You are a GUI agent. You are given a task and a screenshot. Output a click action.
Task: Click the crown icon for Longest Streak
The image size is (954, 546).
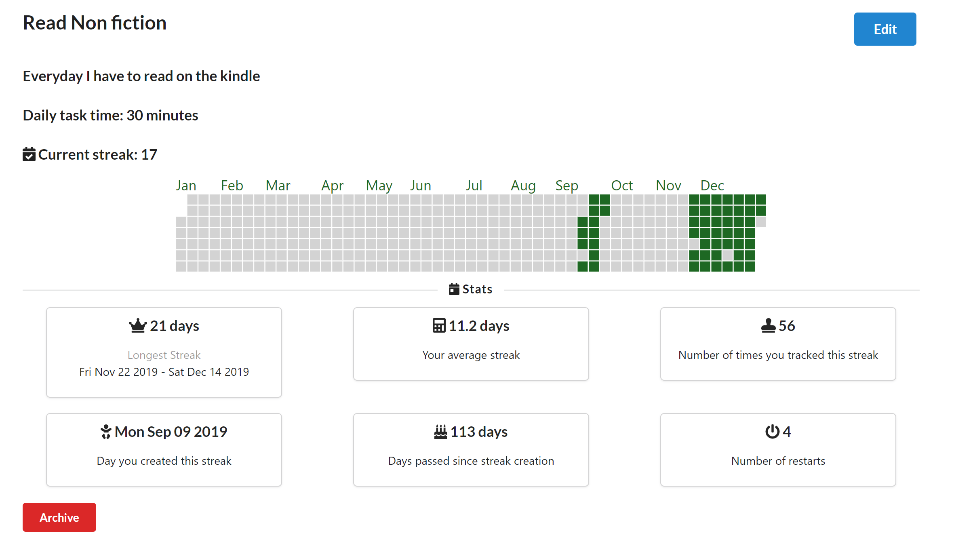(137, 326)
